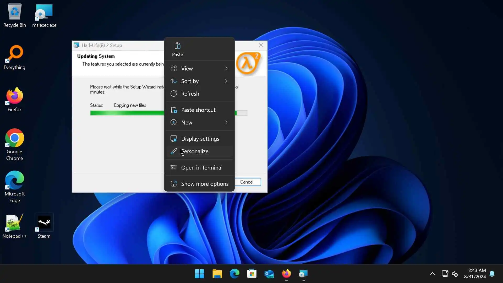
Task: Open Microsoft Store from the taskbar
Action: [x=252, y=274]
